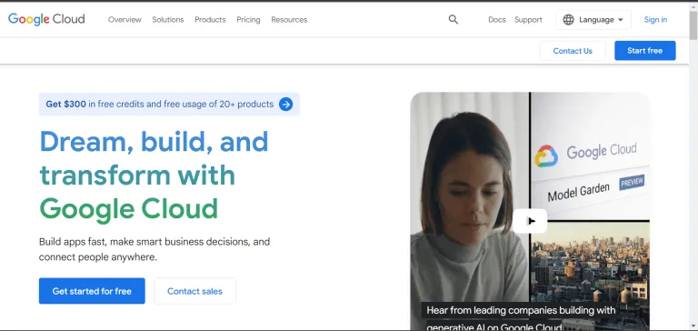Image resolution: width=698 pixels, height=331 pixels.
Task: Click the Google Cloud Model Garden video thumbnail
Action: [530, 211]
